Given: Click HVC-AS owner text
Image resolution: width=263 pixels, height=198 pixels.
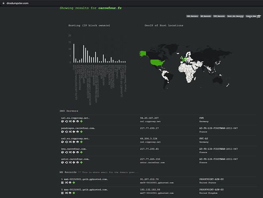Looking at the screenshot, I should [x=203, y=139].
